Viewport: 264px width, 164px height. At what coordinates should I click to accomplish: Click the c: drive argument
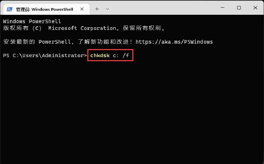pos(116,55)
